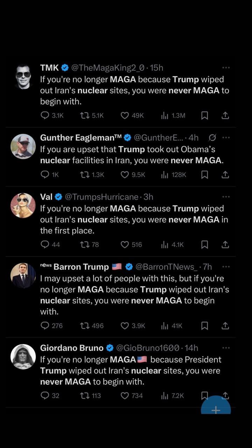252x448 pixels.
Task: Open more options on TMK post
Action: click(x=226, y=68)
